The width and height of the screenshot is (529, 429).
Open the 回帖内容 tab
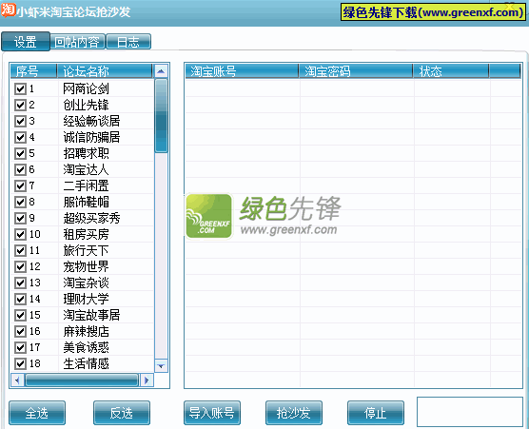[x=78, y=42]
